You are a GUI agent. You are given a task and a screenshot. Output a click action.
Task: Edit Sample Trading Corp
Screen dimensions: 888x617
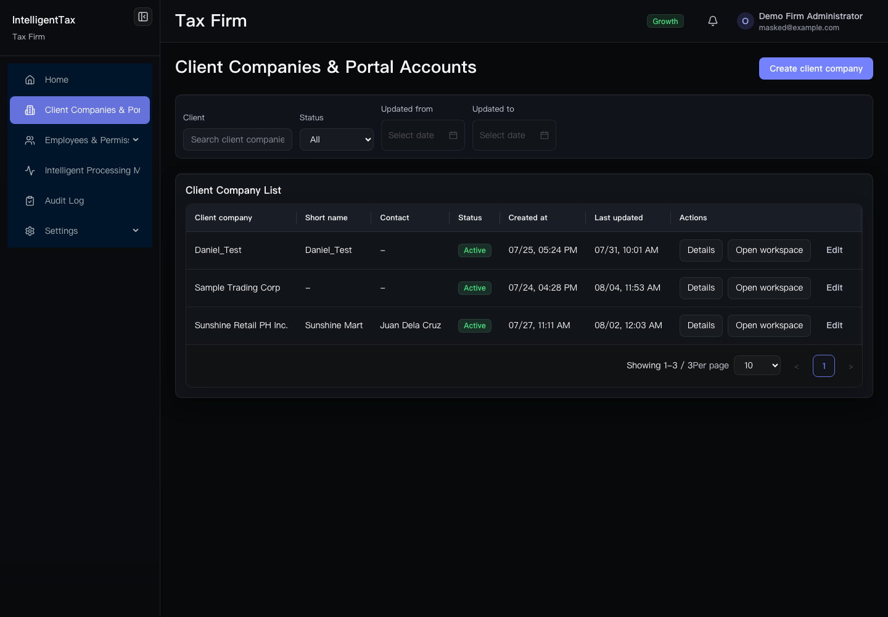[x=834, y=288]
